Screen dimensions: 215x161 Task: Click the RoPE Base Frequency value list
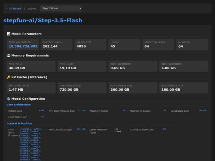[31, 144]
